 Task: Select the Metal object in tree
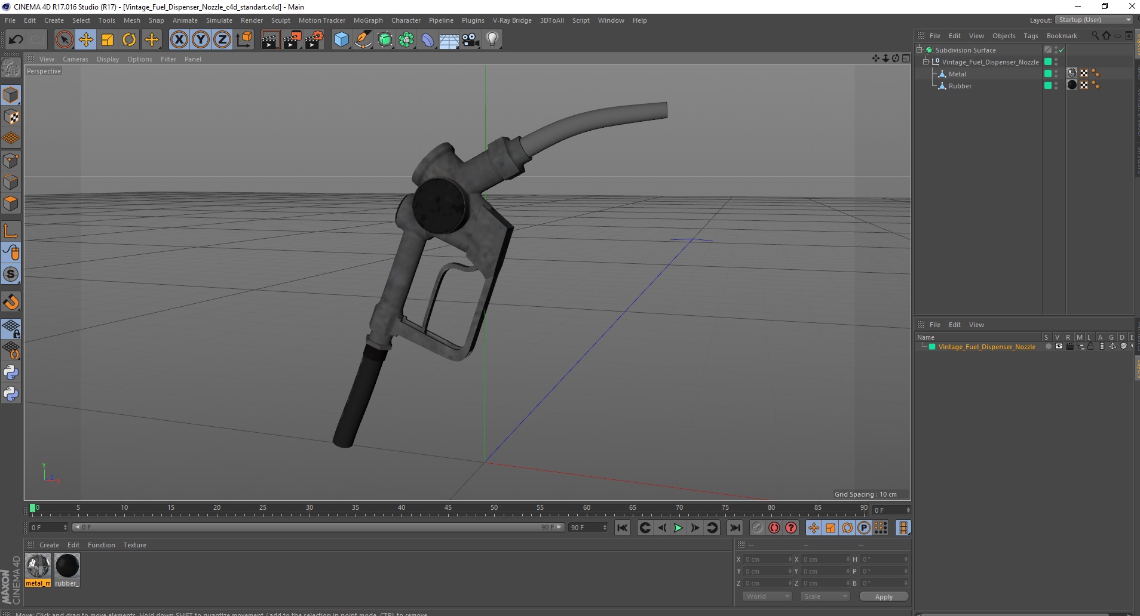[957, 74]
